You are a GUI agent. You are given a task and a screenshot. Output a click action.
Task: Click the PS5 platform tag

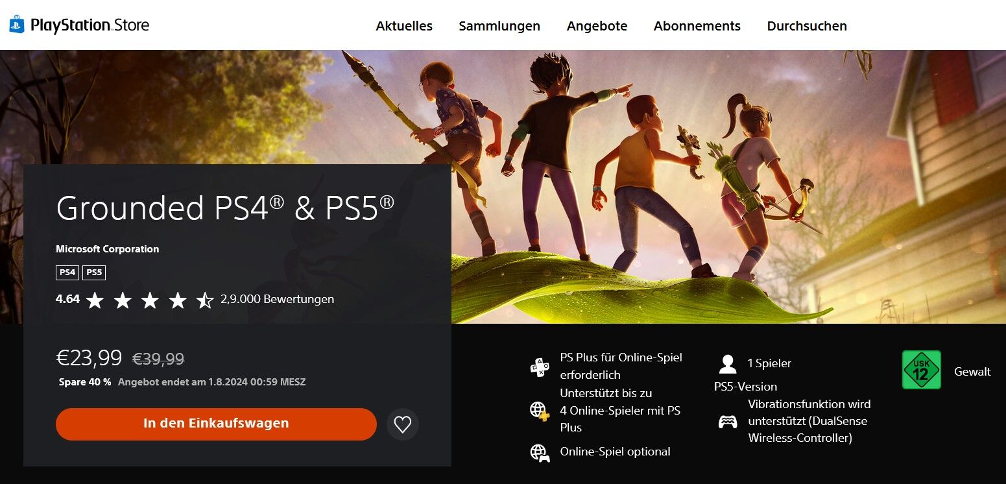pos(94,272)
